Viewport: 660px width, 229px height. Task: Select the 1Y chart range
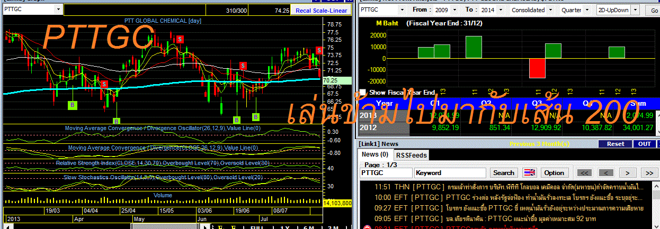(x=285, y=226)
